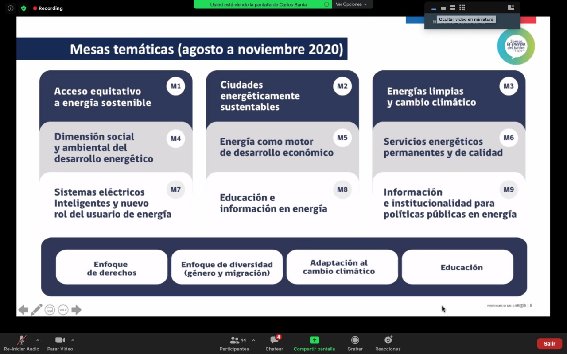Click the swap shared screen layout icon
Image resolution: width=567 pixels, height=354 pixels.
(x=511, y=8)
